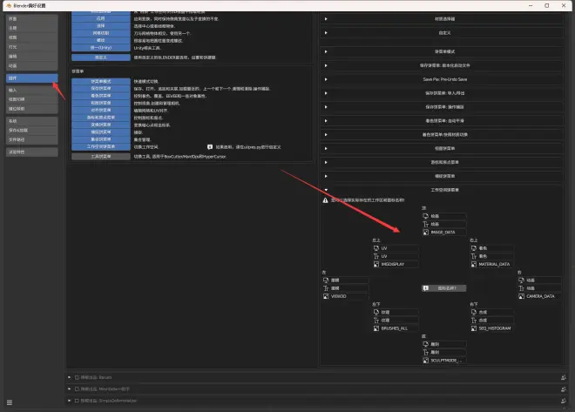Image resolution: width=575 pixels, height=412 pixels.
Task: Open the 动画 preferences section
Action: (x=32, y=66)
